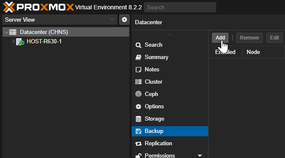The width and height of the screenshot is (285, 158).
Task: Open the Storage menu item
Action: coord(170,119)
